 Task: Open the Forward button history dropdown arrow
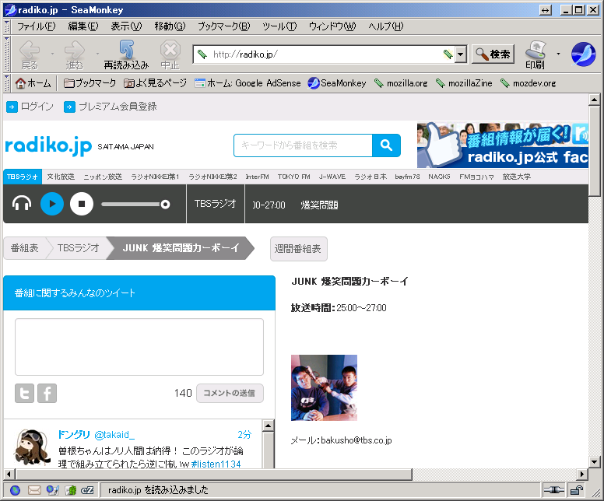pyautogui.click(x=97, y=54)
